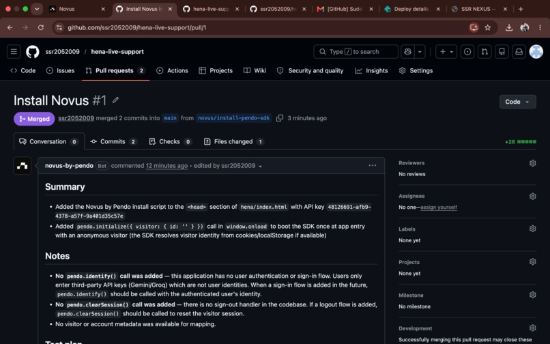Image resolution: width=550 pixels, height=344 pixels.
Task: Click the novus/install-pendo-sdk branch label
Action: click(233, 118)
